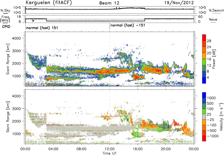Click the 'Time UT' axis title
Viewport: 224px width, 155px height.
(x=109, y=153)
